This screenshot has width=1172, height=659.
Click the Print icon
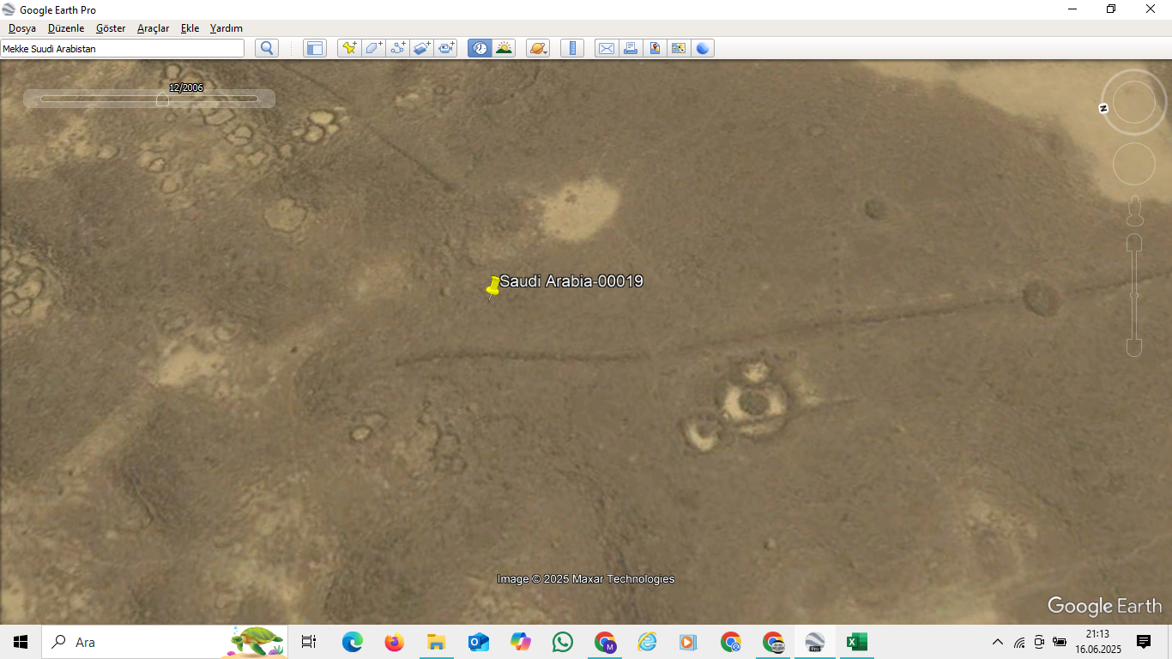click(631, 48)
